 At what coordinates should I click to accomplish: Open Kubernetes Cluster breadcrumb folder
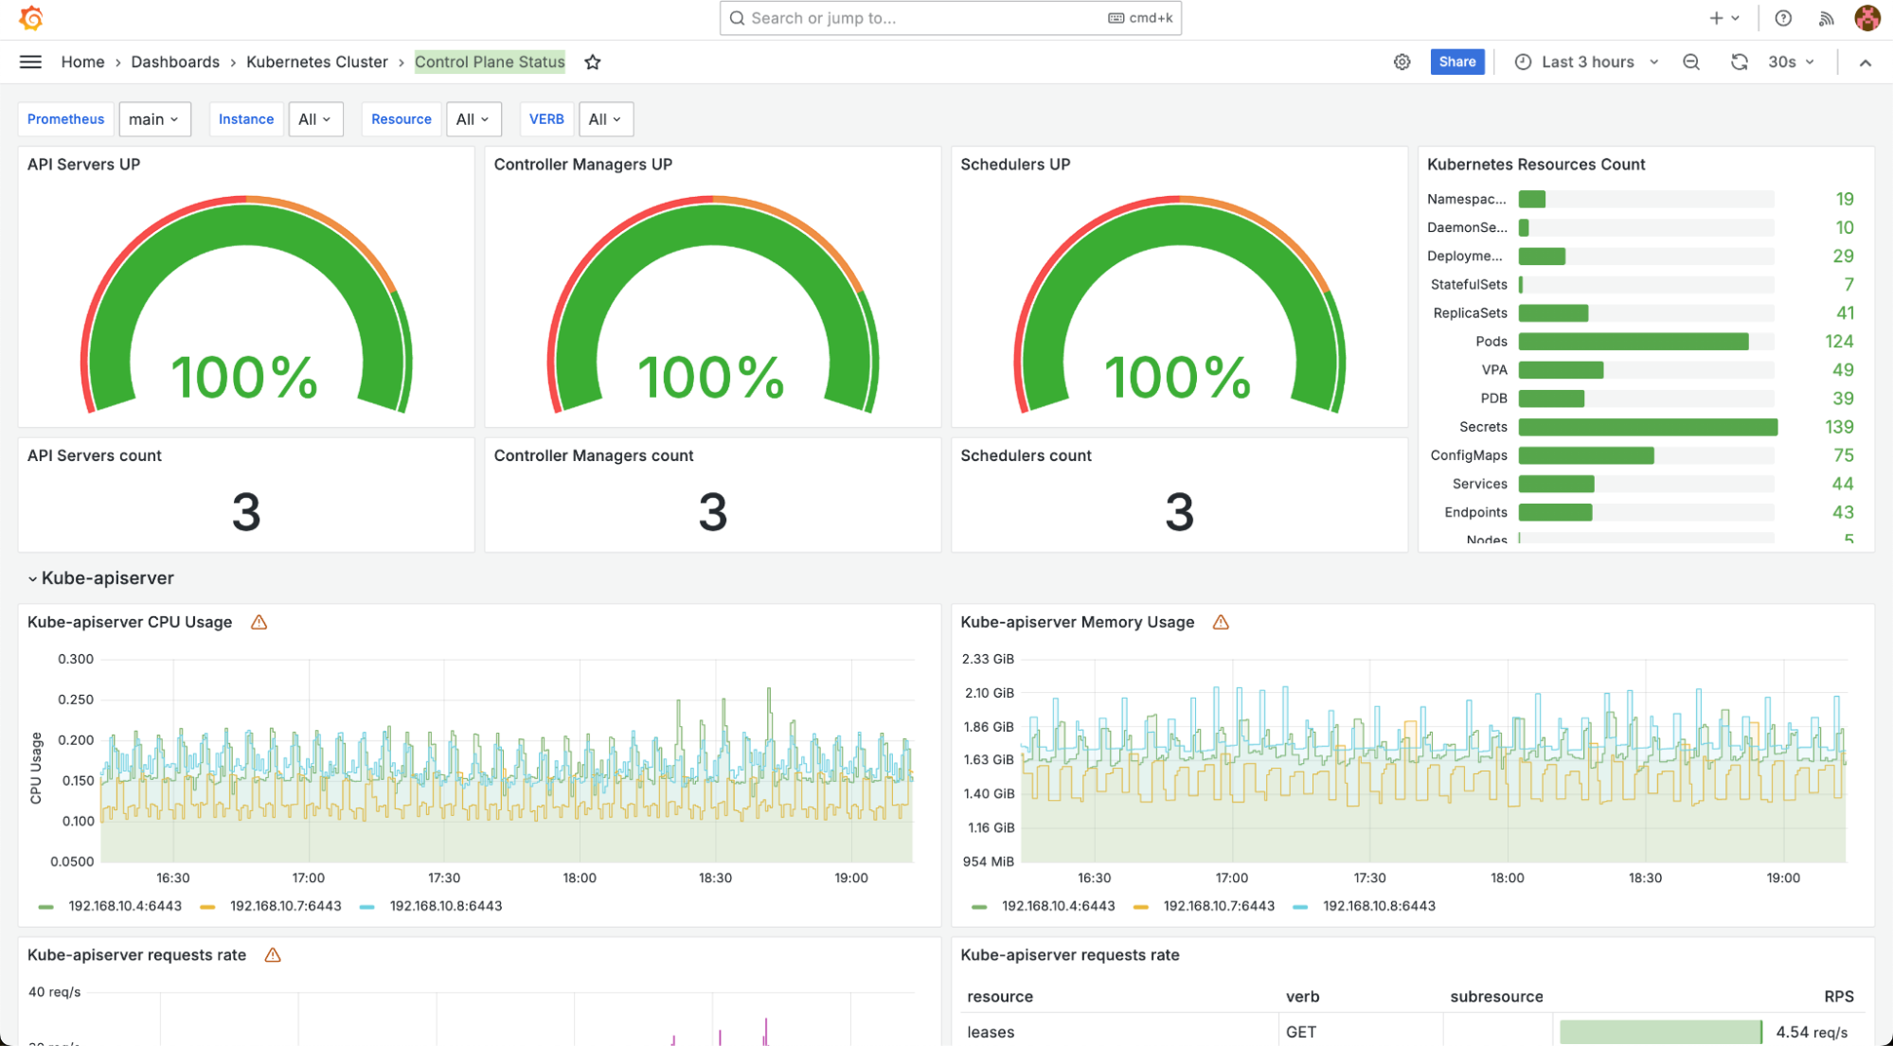[x=316, y=62]
